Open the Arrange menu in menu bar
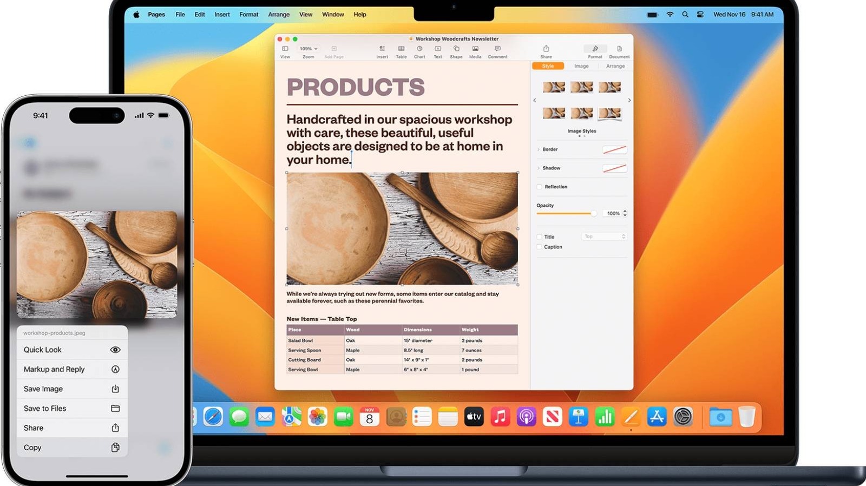Image resolution: width=866 pixels, height=486 pixels. 279,15
